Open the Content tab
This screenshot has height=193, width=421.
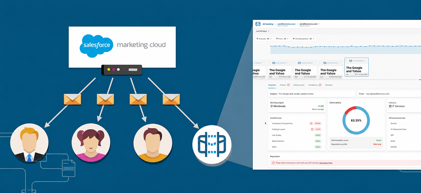pos(283,85)
